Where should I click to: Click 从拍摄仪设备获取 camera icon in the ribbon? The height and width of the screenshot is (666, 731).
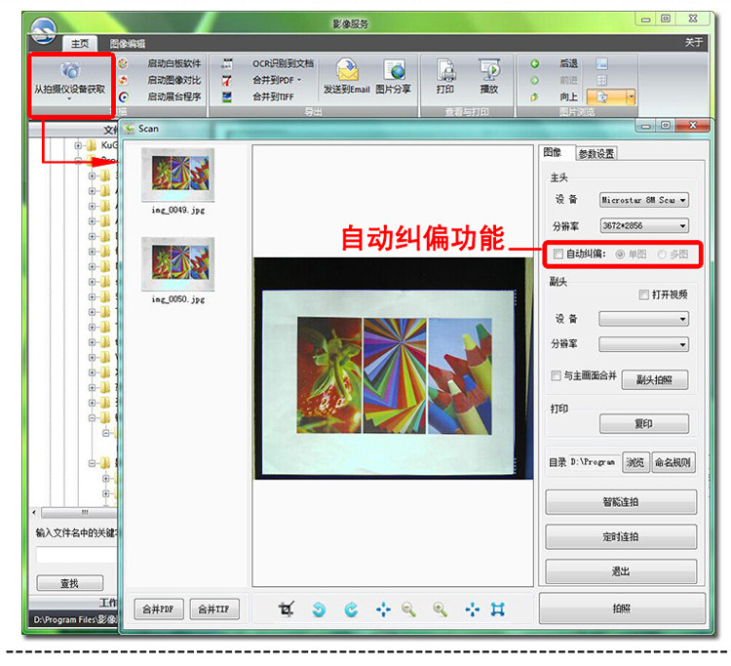70,70
